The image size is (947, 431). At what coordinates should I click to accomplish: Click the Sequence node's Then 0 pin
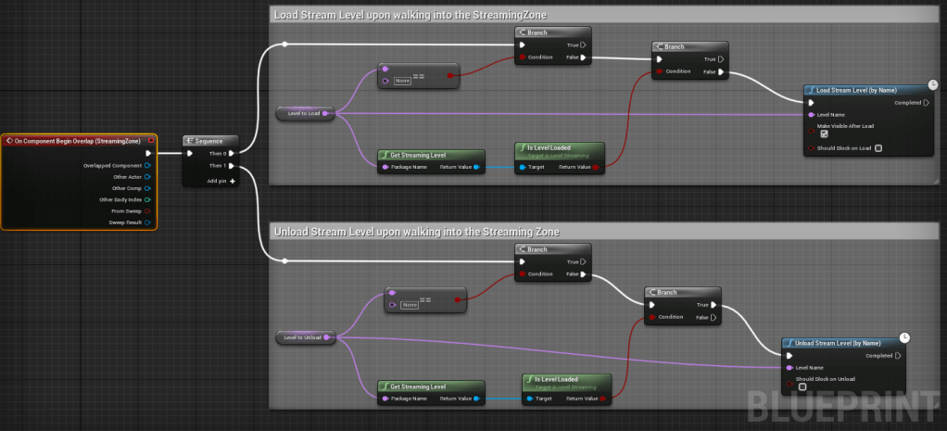[232, 154]
